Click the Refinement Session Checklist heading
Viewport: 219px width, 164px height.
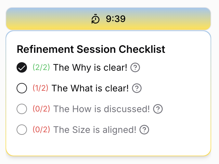tap(91, 49)
